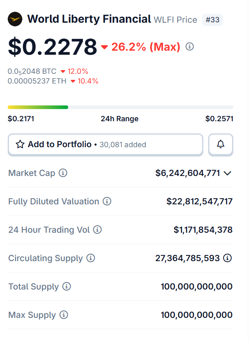Select the $6,242,604,771 market cap value

pyautogui.click(x=187, y=173)
